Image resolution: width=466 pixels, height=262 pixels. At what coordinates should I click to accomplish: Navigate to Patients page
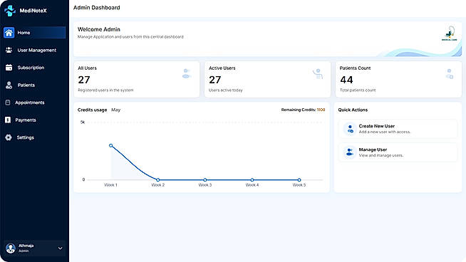(x=34, y=85)
